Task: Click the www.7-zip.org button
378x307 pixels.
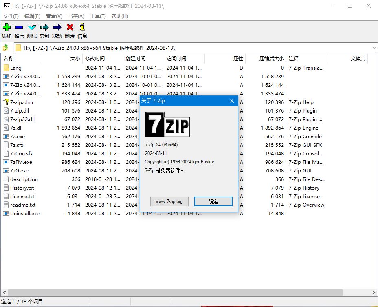Action: 169,201
